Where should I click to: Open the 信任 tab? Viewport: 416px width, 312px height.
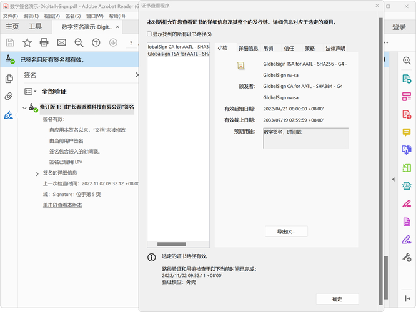pos(289,48)
